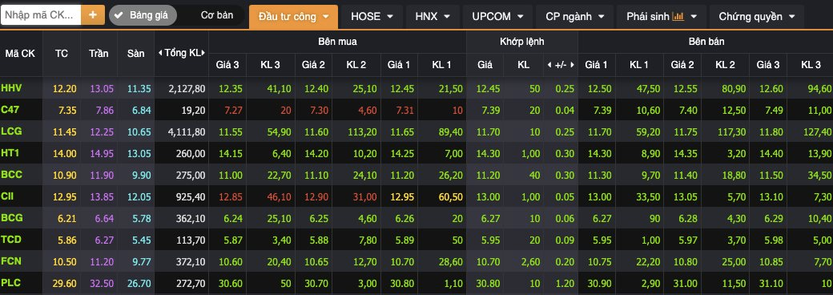Switch to Cơ bản view
Image resolution: width=833 pixels, height=295 pixels.
tap(217, 15)
